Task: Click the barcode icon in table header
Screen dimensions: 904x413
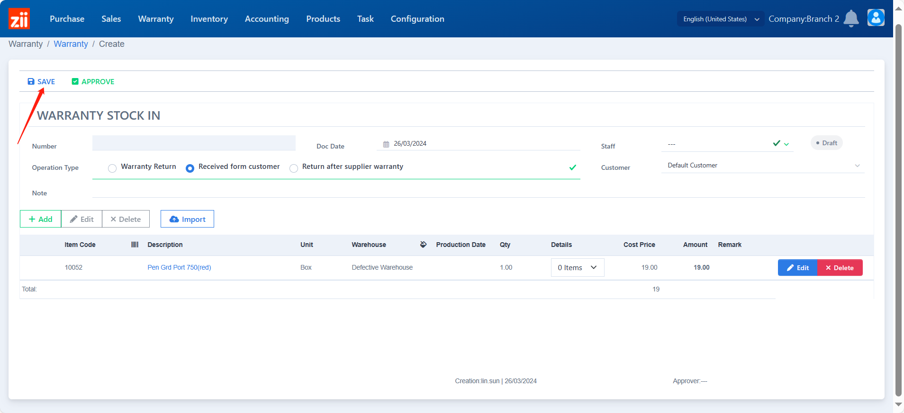Action: 135,245
